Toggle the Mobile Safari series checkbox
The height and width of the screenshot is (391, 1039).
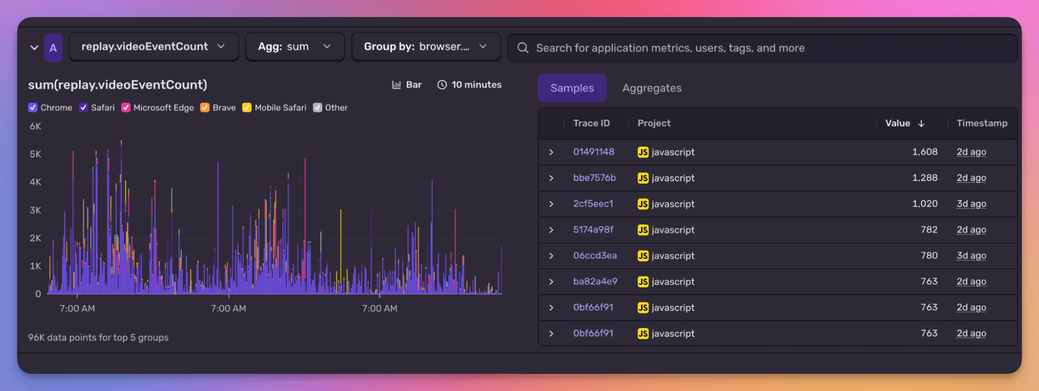[x=247, y=108]
